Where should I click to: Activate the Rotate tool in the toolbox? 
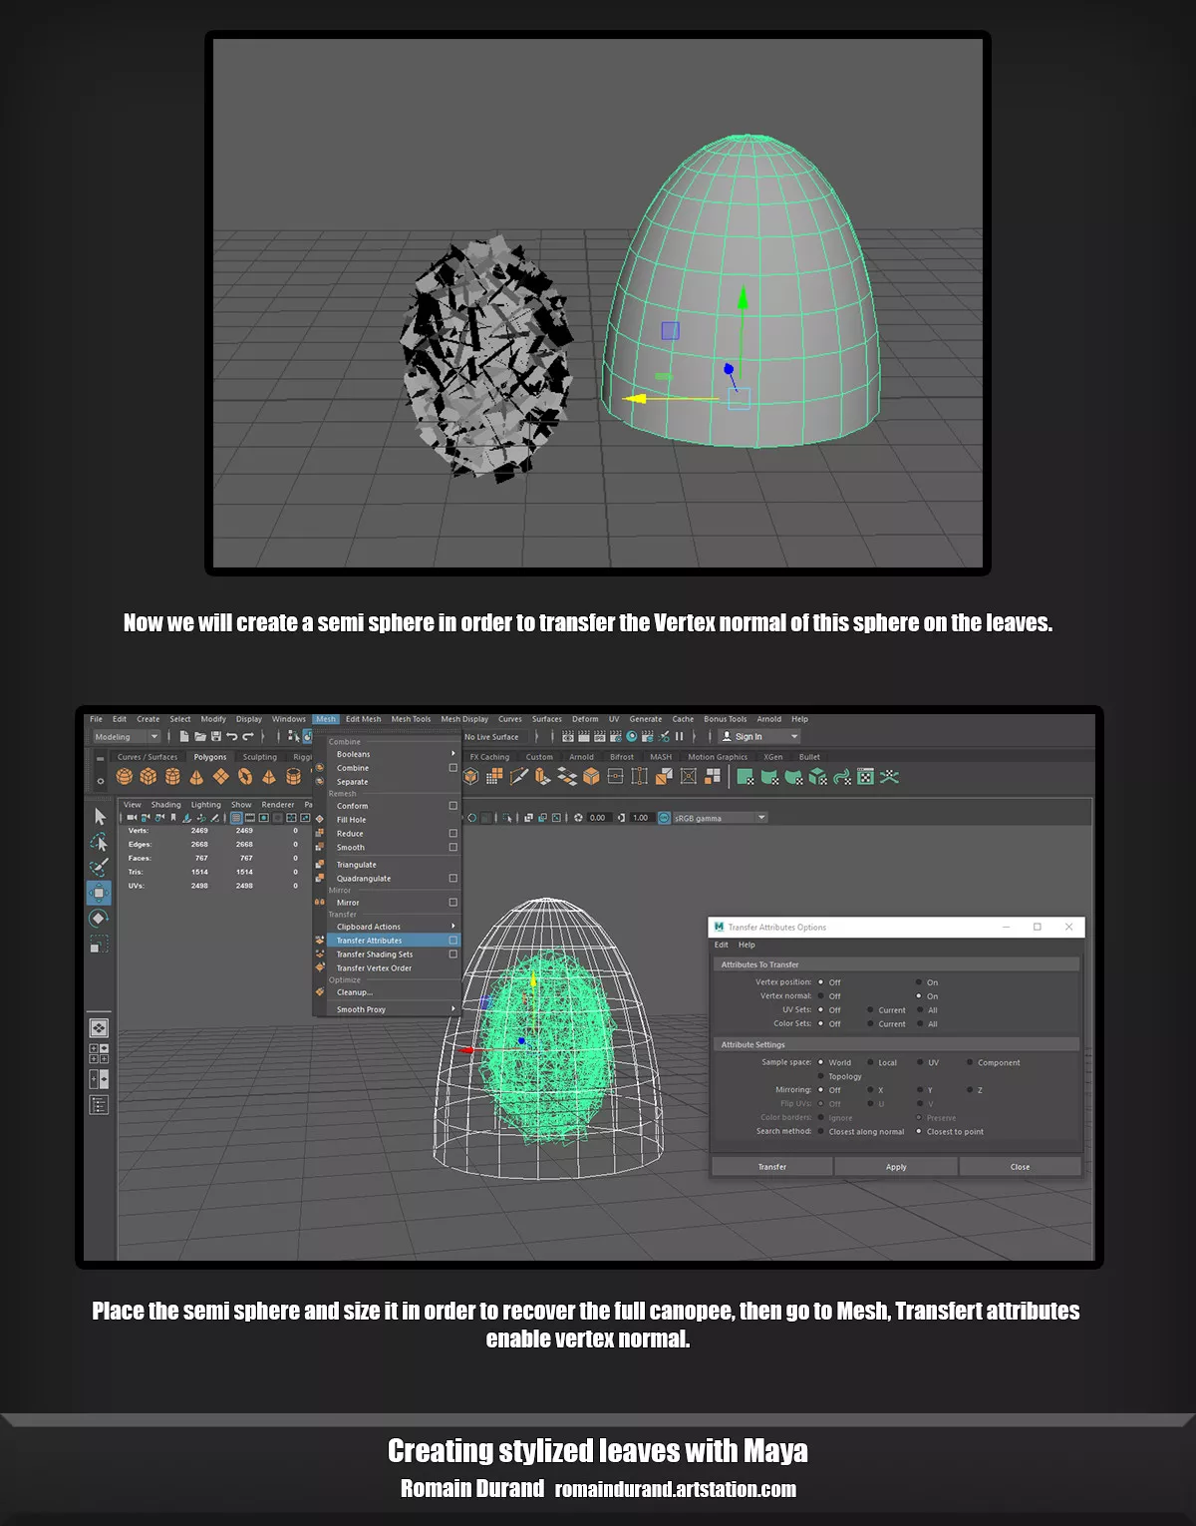(x=99, y=918)
